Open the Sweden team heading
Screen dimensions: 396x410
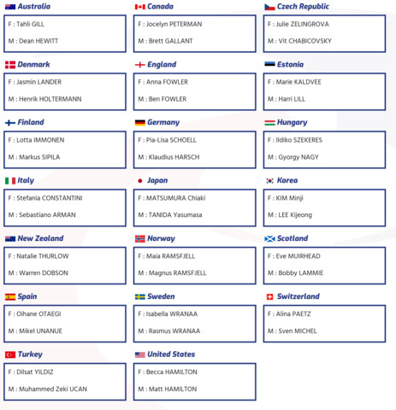tap(161, 296)
